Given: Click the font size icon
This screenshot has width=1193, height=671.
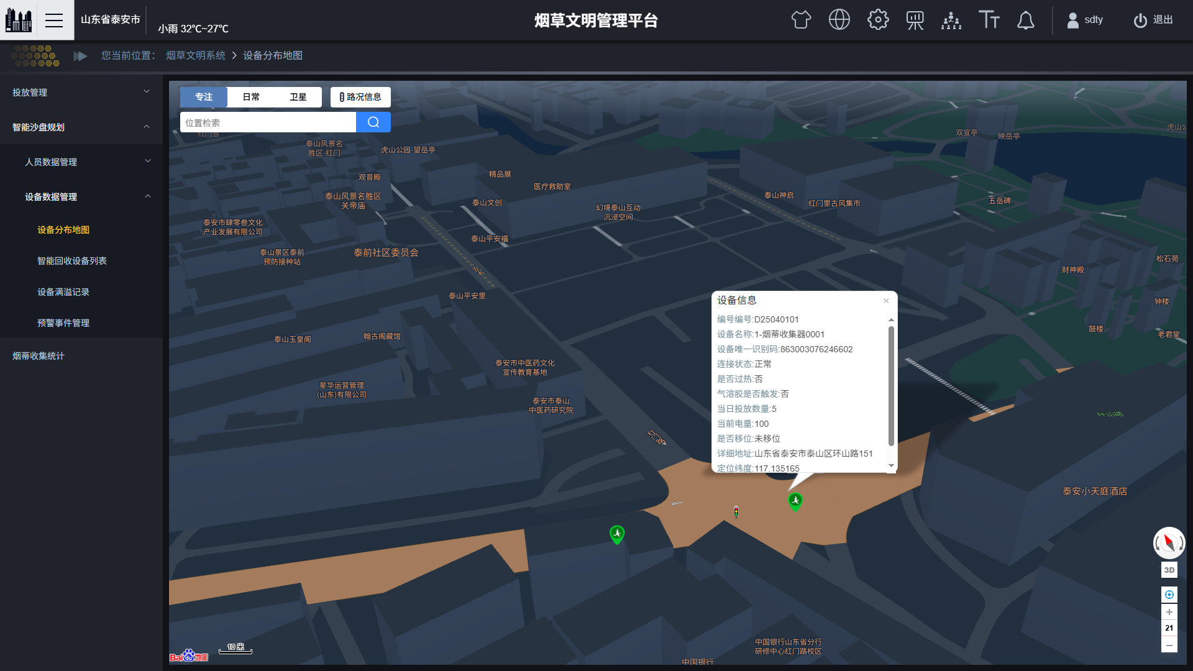Looking at the screenshot, I should click(x=989, y=20).
